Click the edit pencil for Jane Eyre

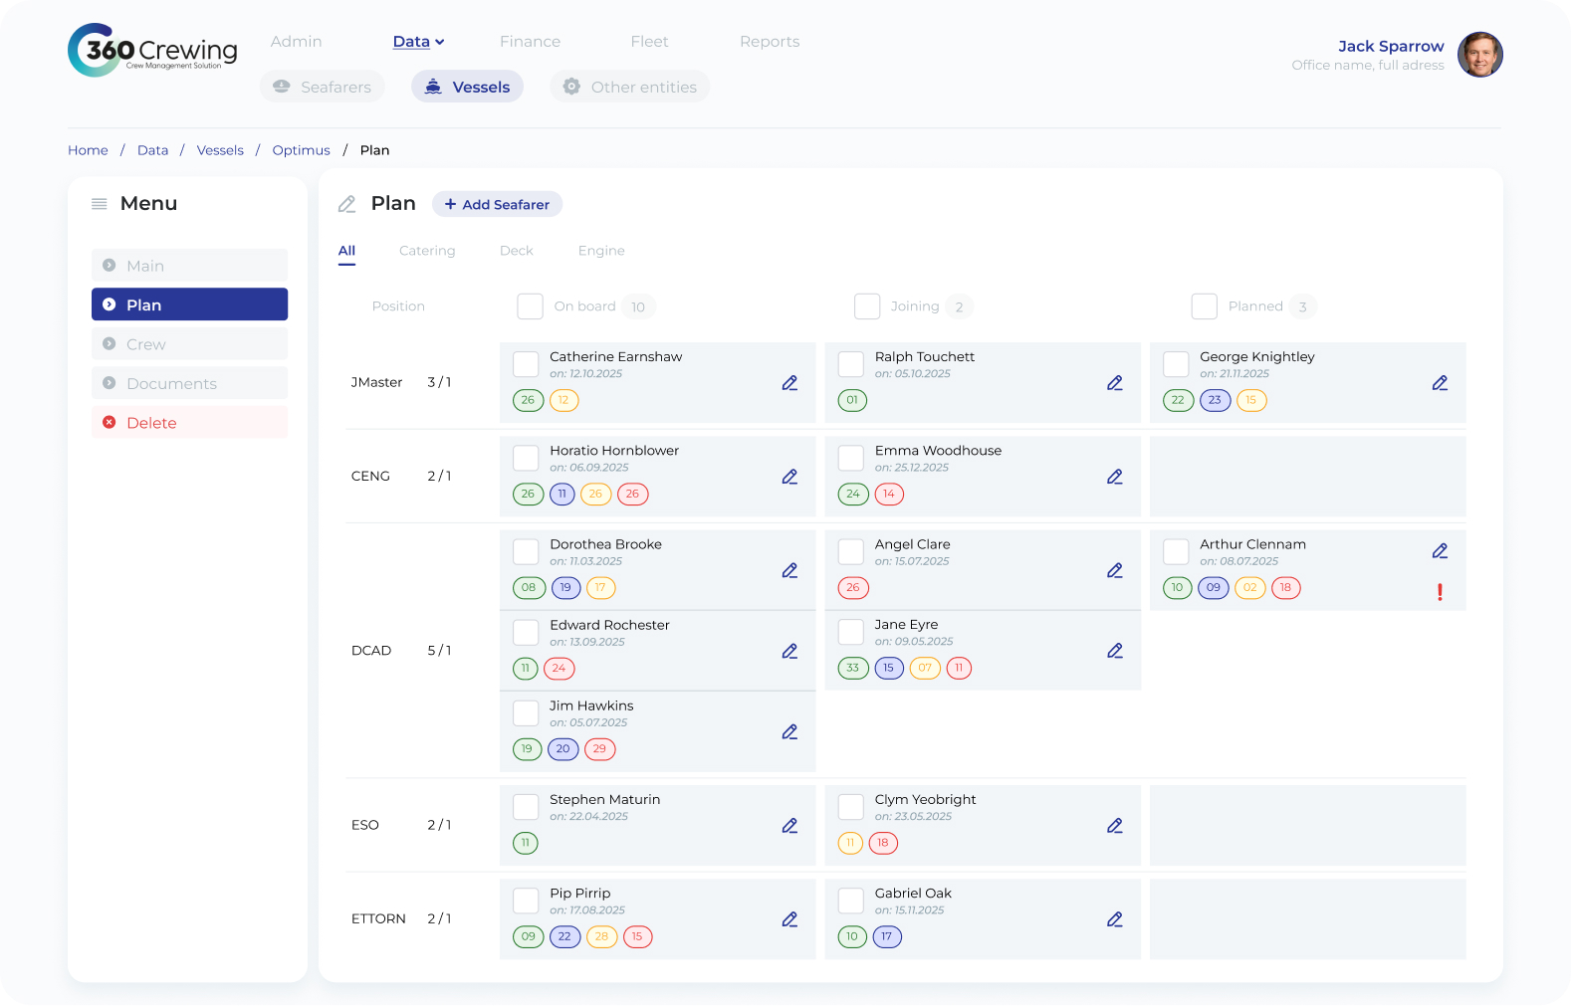1115,651
